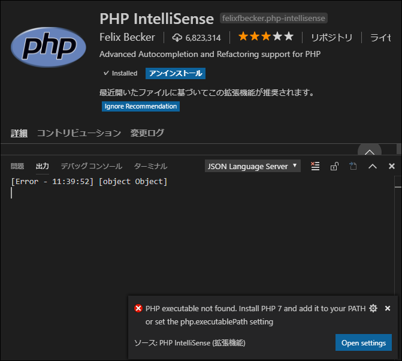Toggle the output scroll lock icon
The height and width of the screenshot is (361, 402).
click(x=334, y=166)
